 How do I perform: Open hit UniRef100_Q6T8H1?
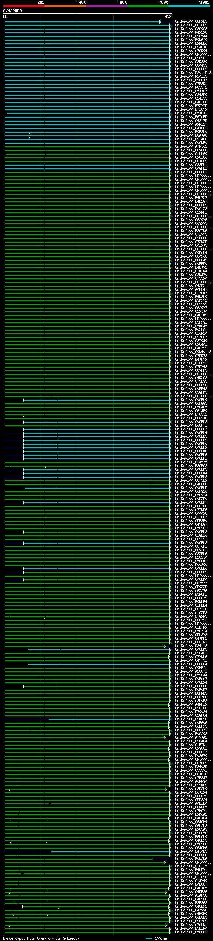tap(191, 25)
